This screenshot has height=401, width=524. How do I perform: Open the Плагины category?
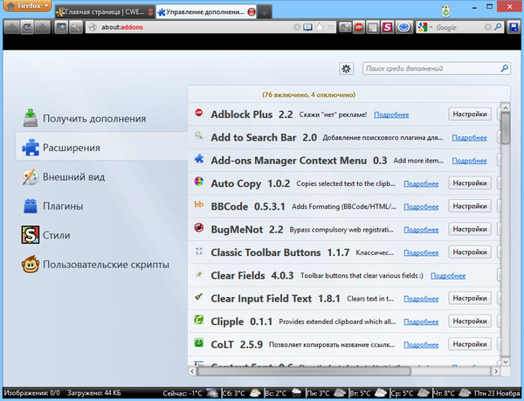click(x=63, y=206)
